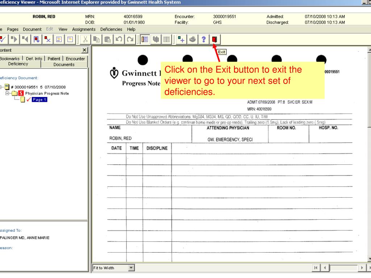The image size is (371, 278).
Task: Click the two-page layout icon
Action: [x=167, y=39]
